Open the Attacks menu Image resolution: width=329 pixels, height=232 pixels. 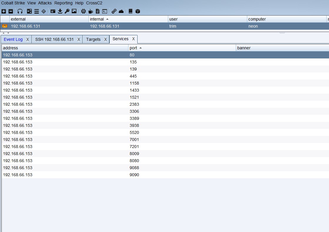pyautogui.click(x=45, y=3)
